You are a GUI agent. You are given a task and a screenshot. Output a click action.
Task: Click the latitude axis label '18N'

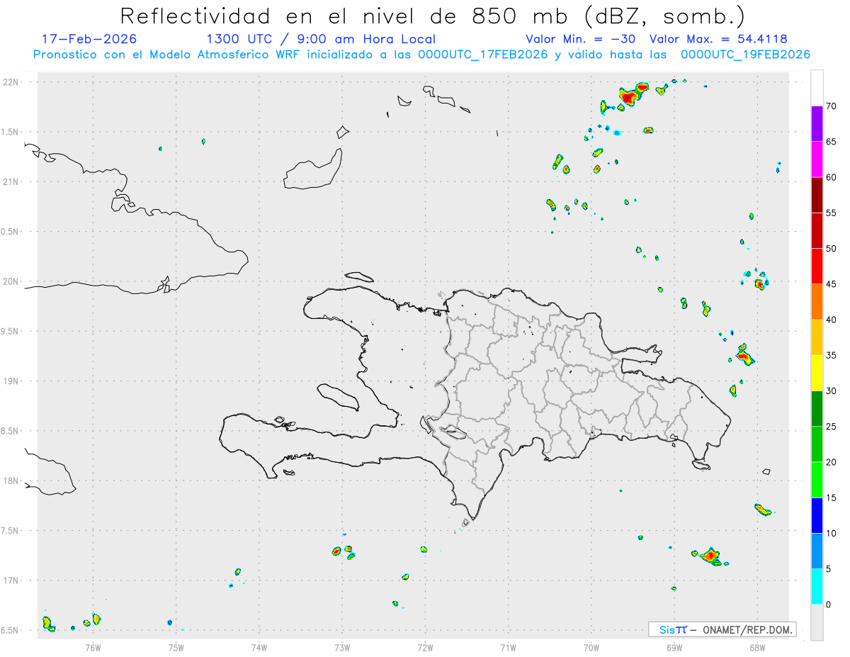point(12,481)
